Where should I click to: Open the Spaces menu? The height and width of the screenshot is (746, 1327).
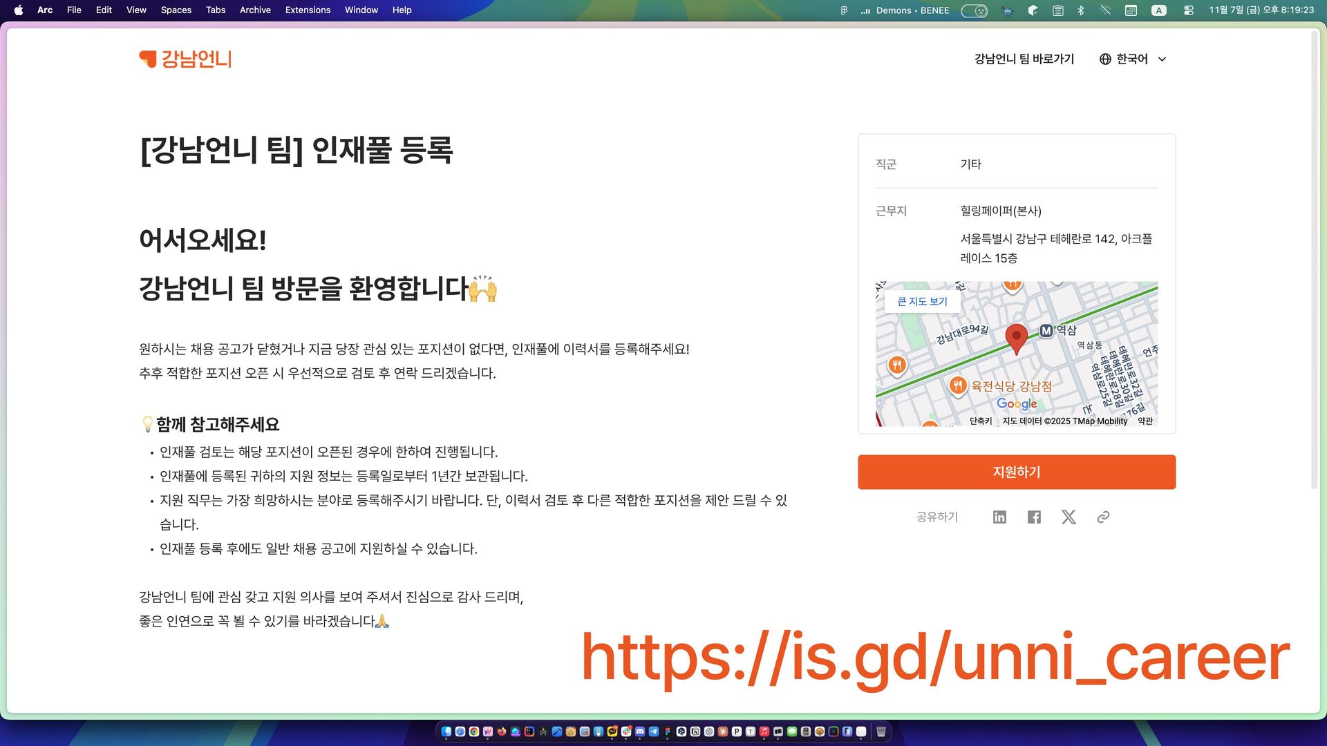[x=176, y=10]
